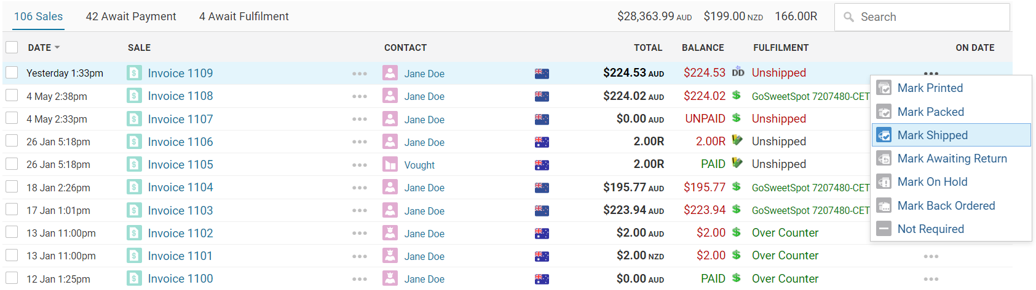
Task: Click the flag icon on Invoice 1108 row
Action: point(542,96)
